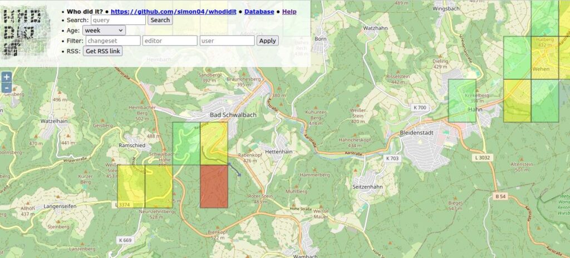Focus the changeset filter field
570x258 pixels.
(x=113, y=41)
